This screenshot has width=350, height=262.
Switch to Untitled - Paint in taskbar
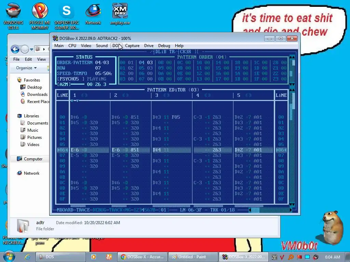193,257
